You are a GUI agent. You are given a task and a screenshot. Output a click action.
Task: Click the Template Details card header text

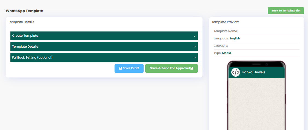coord(21,22)
